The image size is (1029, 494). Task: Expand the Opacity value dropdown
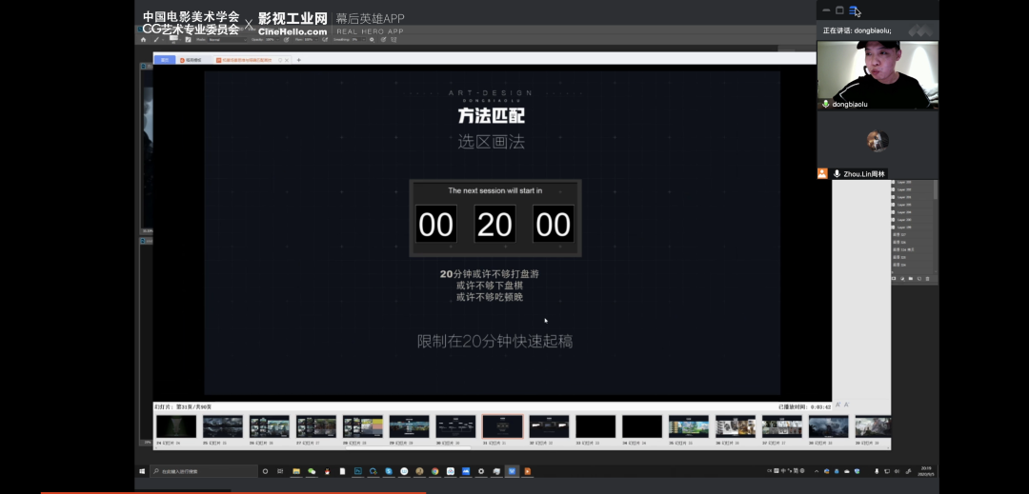coord(278,39)
